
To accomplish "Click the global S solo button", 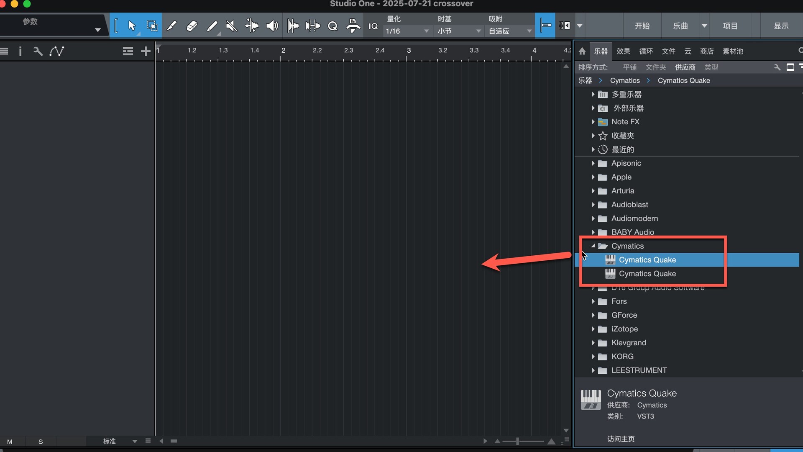I will click(41, 442).
